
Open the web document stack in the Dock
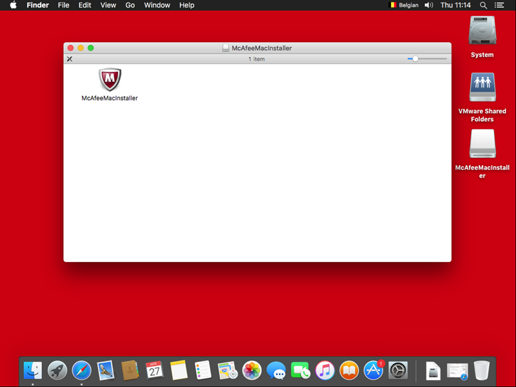point(457,371)
